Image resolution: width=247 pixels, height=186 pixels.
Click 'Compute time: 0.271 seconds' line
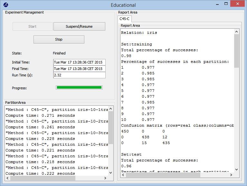tap(40, 115)
